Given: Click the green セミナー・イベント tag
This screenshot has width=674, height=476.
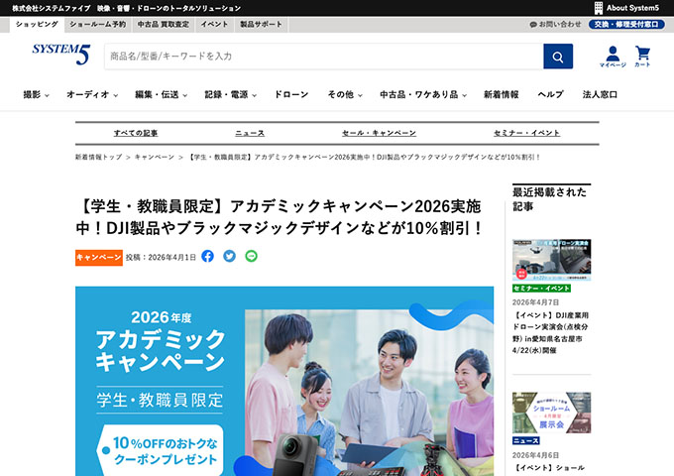Looking at the screenshot, I should point(541,289).
